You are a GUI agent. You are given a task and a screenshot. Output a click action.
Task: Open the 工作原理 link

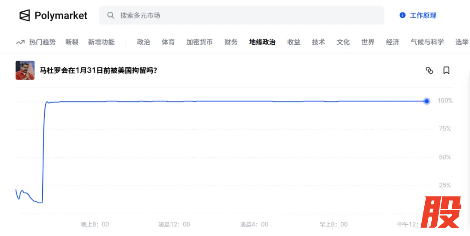pyautogui.click(x=423, y=16)
